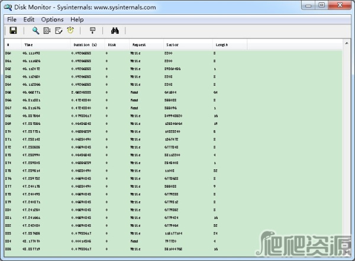Click the Duration (s) column header
Image resolution: width=355 pixels, height=261 pixels.
(86, 44)
